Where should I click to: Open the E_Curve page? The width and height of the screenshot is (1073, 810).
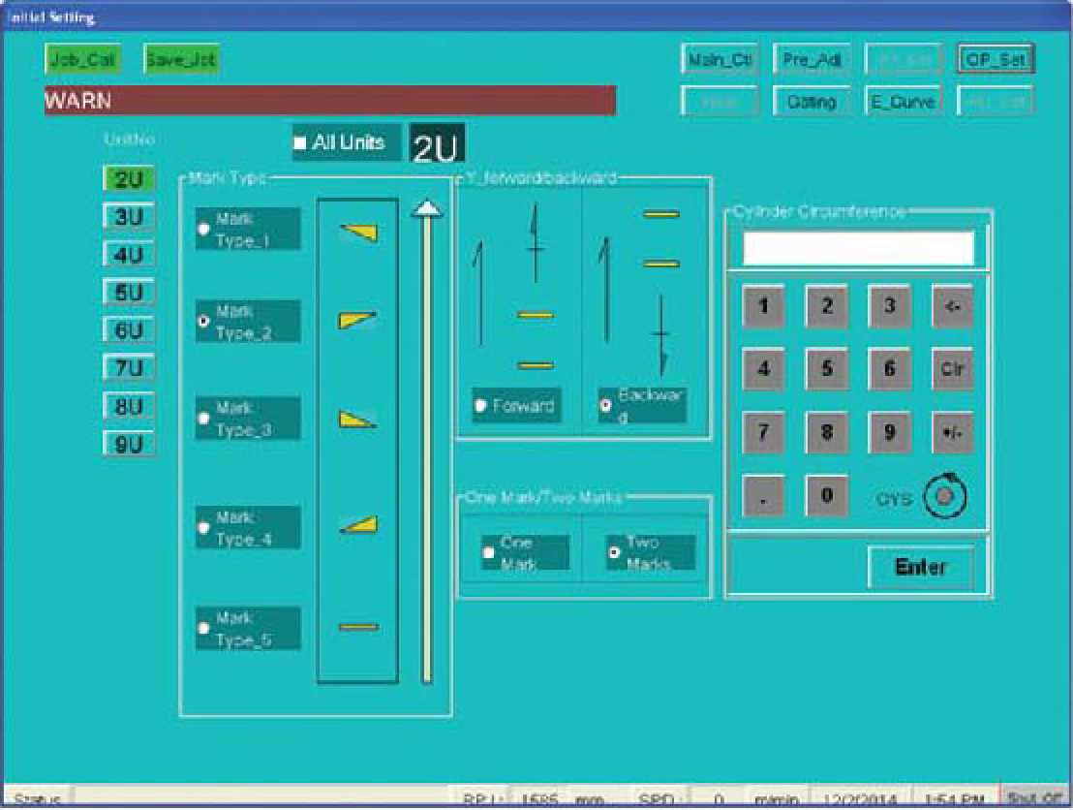click(x=902, y=101)
